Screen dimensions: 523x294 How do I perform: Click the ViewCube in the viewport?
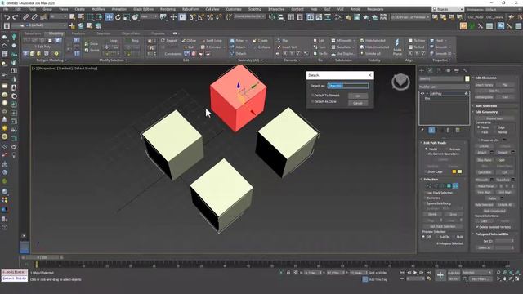coord(400,82)
